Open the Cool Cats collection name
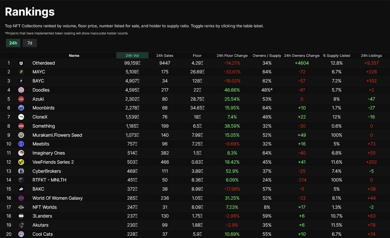The height and width of the screenshot is (238, 390). pyautogui.click(x=43, y=234)
